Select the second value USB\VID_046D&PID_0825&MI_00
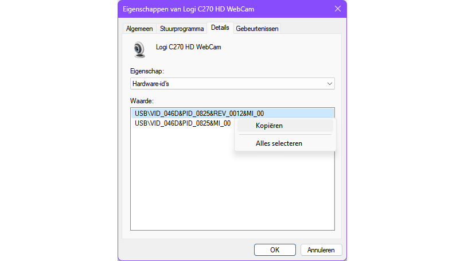Screen dimensions: 464x261 point(182,123)
